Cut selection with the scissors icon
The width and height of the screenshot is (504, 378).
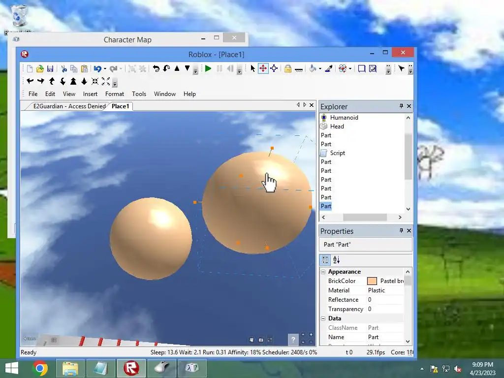(x=64, y=68)
